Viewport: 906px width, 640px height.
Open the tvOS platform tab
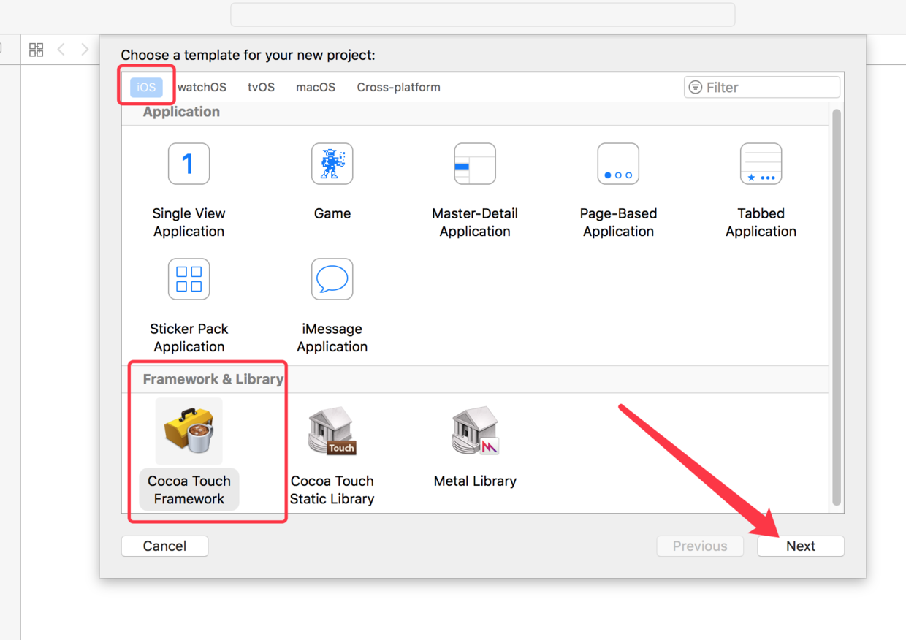261,87
